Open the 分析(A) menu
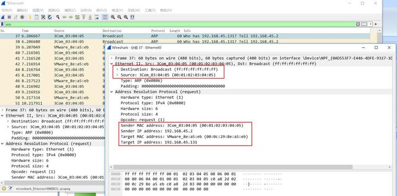 pos(86,10)
